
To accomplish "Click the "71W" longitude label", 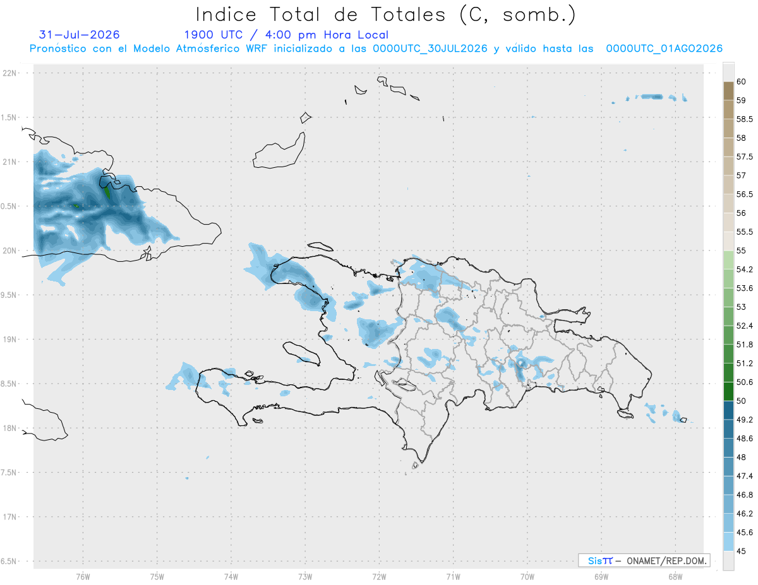I will 453,576.
